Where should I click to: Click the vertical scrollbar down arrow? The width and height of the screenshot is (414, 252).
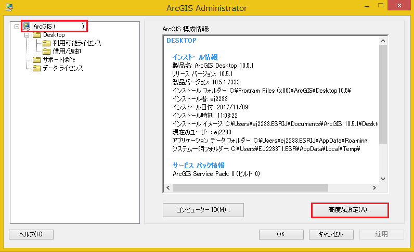383,179
